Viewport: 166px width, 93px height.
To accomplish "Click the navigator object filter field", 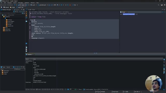I will 11,13.
